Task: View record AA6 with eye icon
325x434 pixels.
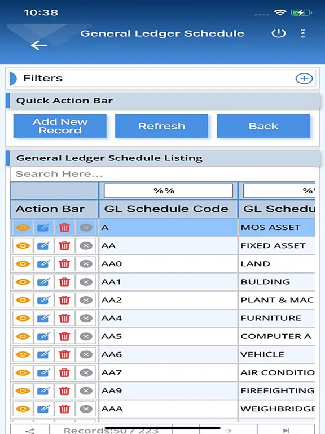Action: (23, 354)
